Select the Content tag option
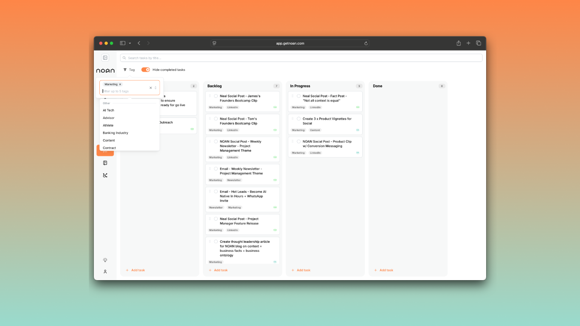Screen dimensions: 580x326 click(x=130, y=141)
